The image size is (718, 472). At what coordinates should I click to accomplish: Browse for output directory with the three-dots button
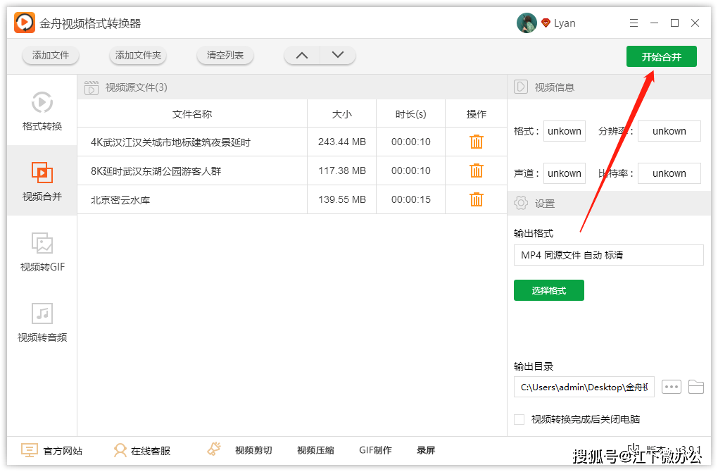[672, 387]
